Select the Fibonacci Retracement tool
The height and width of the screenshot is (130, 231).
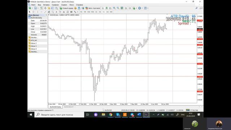[x=53, y=12]
